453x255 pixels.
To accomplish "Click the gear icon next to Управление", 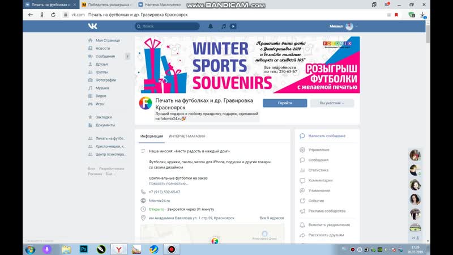I will pyautogui.click(x=302, y=150).
